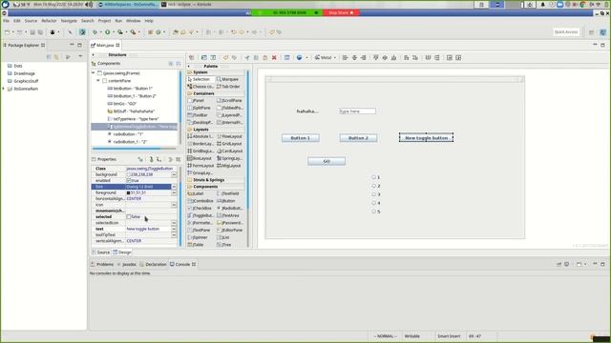Pick the JRadioButton component in the Palette
This screenshot has width=611, height=343.
(230, 209)
